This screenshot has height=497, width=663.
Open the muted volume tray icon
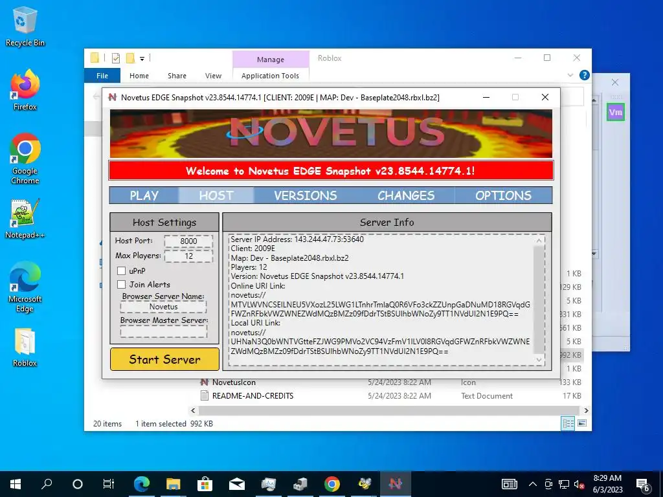[x=579, y=484]
